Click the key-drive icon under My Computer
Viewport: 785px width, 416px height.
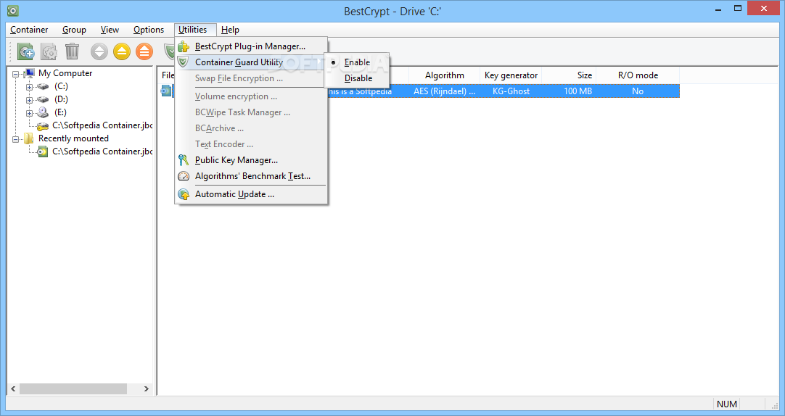pos(43,125)
